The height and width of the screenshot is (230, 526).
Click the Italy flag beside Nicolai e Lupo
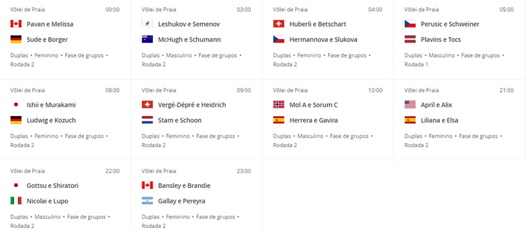[15, 201]
